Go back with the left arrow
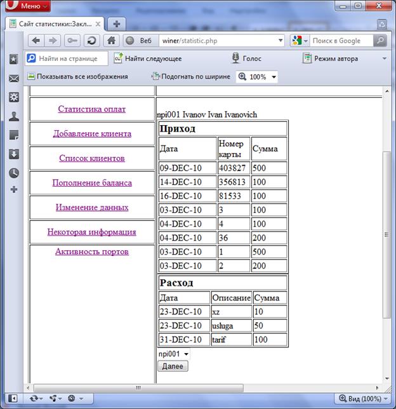Viewport: 396px width, 409px height. [36, 41]
